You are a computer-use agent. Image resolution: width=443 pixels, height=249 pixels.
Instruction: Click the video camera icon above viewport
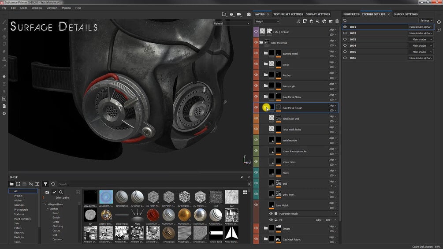click(x=239, y=14)
